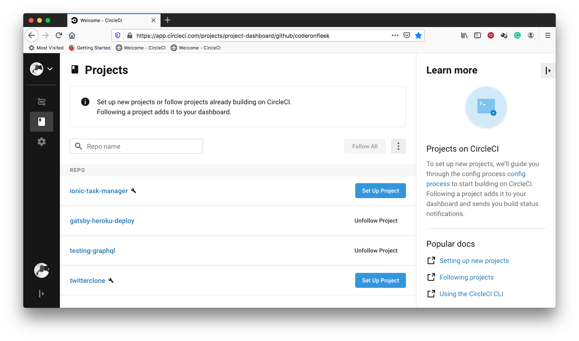Click the Repo name search field
579x341 pixels.
pyautogui.click(x=141, y=146)
